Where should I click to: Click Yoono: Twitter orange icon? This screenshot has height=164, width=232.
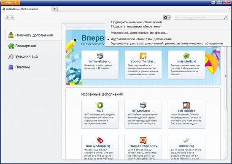pyautogui.click(x=143, y=56)
